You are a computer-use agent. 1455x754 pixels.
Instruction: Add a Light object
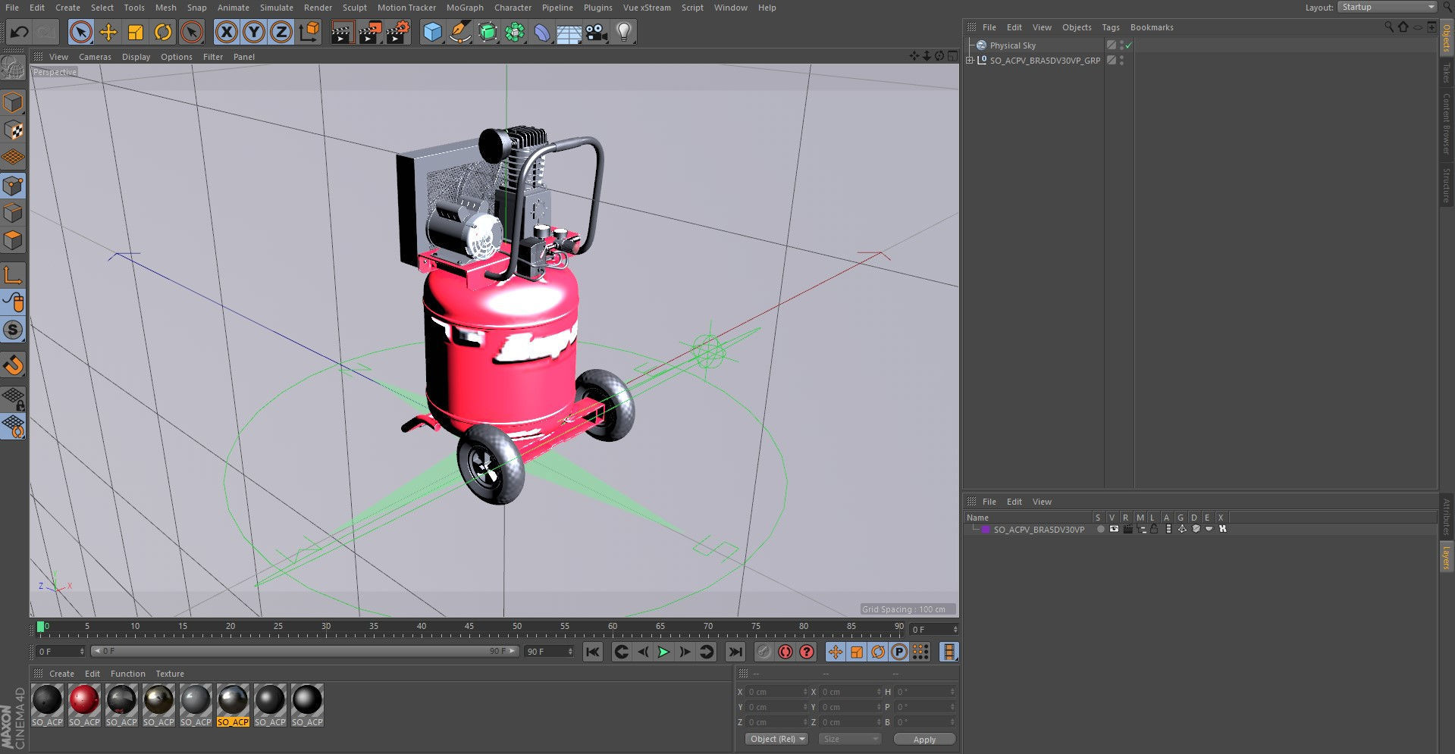pyautogui.click(x=624, y=32)
